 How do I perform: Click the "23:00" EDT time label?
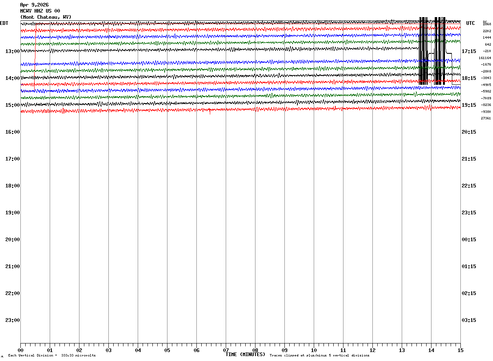point(13,320)
